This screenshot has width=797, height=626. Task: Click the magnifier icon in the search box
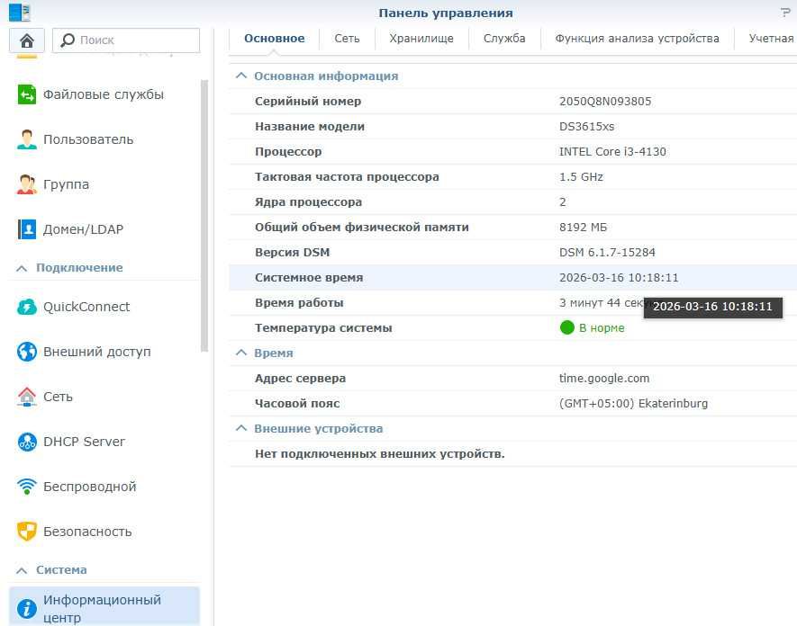[x=68, y=40]
